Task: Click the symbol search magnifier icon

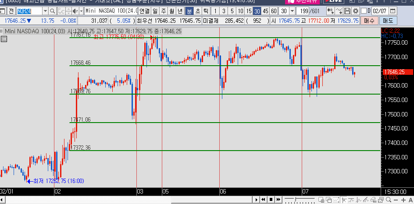Action: click(x=53, y=11)
